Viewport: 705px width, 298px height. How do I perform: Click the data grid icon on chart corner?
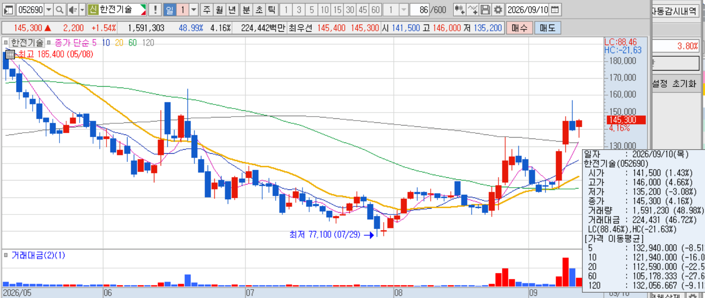coord(10,55)
